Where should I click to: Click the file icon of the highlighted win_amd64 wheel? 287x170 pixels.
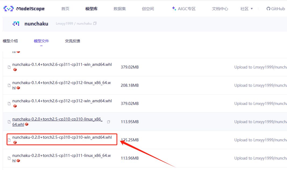click(9, 140)
